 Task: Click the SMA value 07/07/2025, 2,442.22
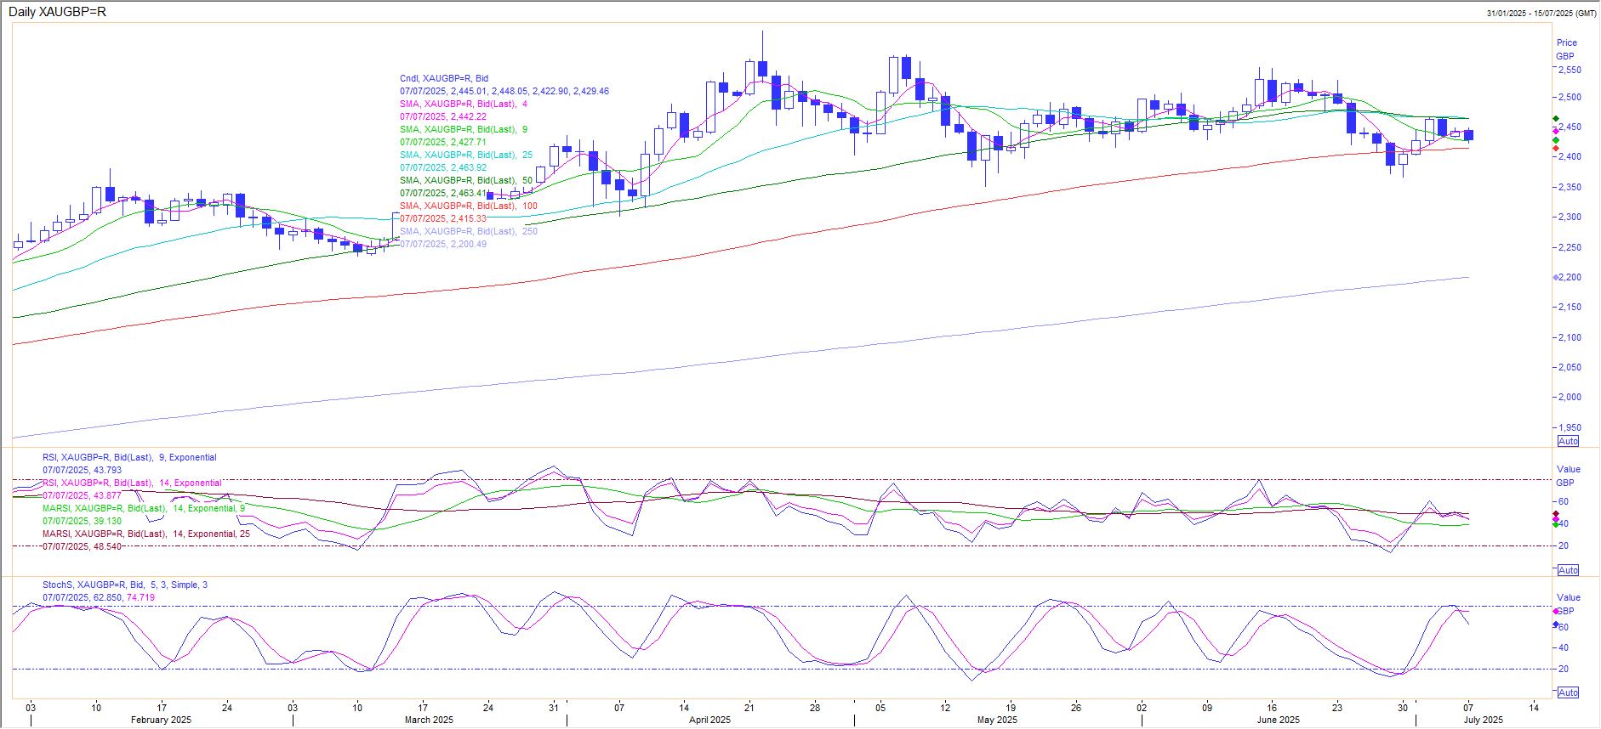443,116
